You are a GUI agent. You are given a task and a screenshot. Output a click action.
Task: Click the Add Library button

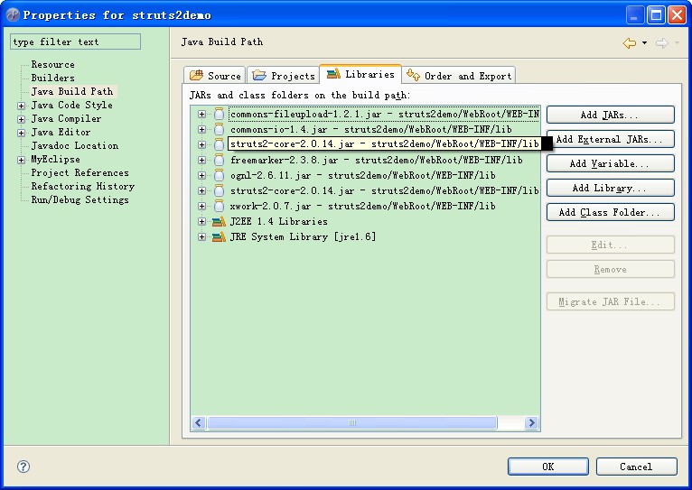point(611,188)
